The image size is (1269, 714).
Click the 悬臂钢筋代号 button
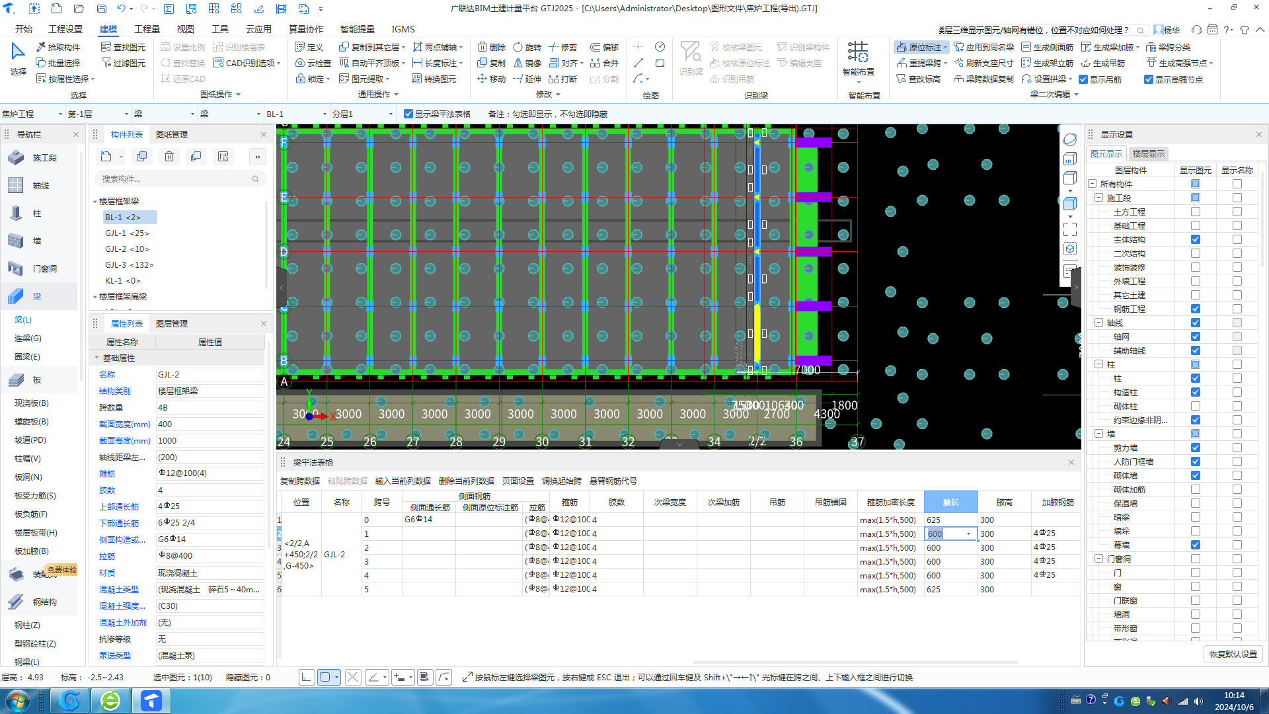pos(613,481)
